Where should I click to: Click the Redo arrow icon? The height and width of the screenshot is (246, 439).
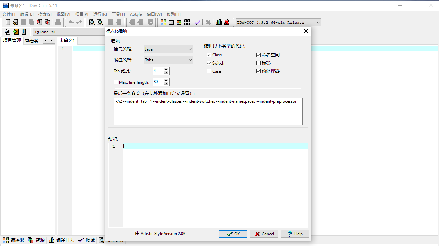coord(79,22)
